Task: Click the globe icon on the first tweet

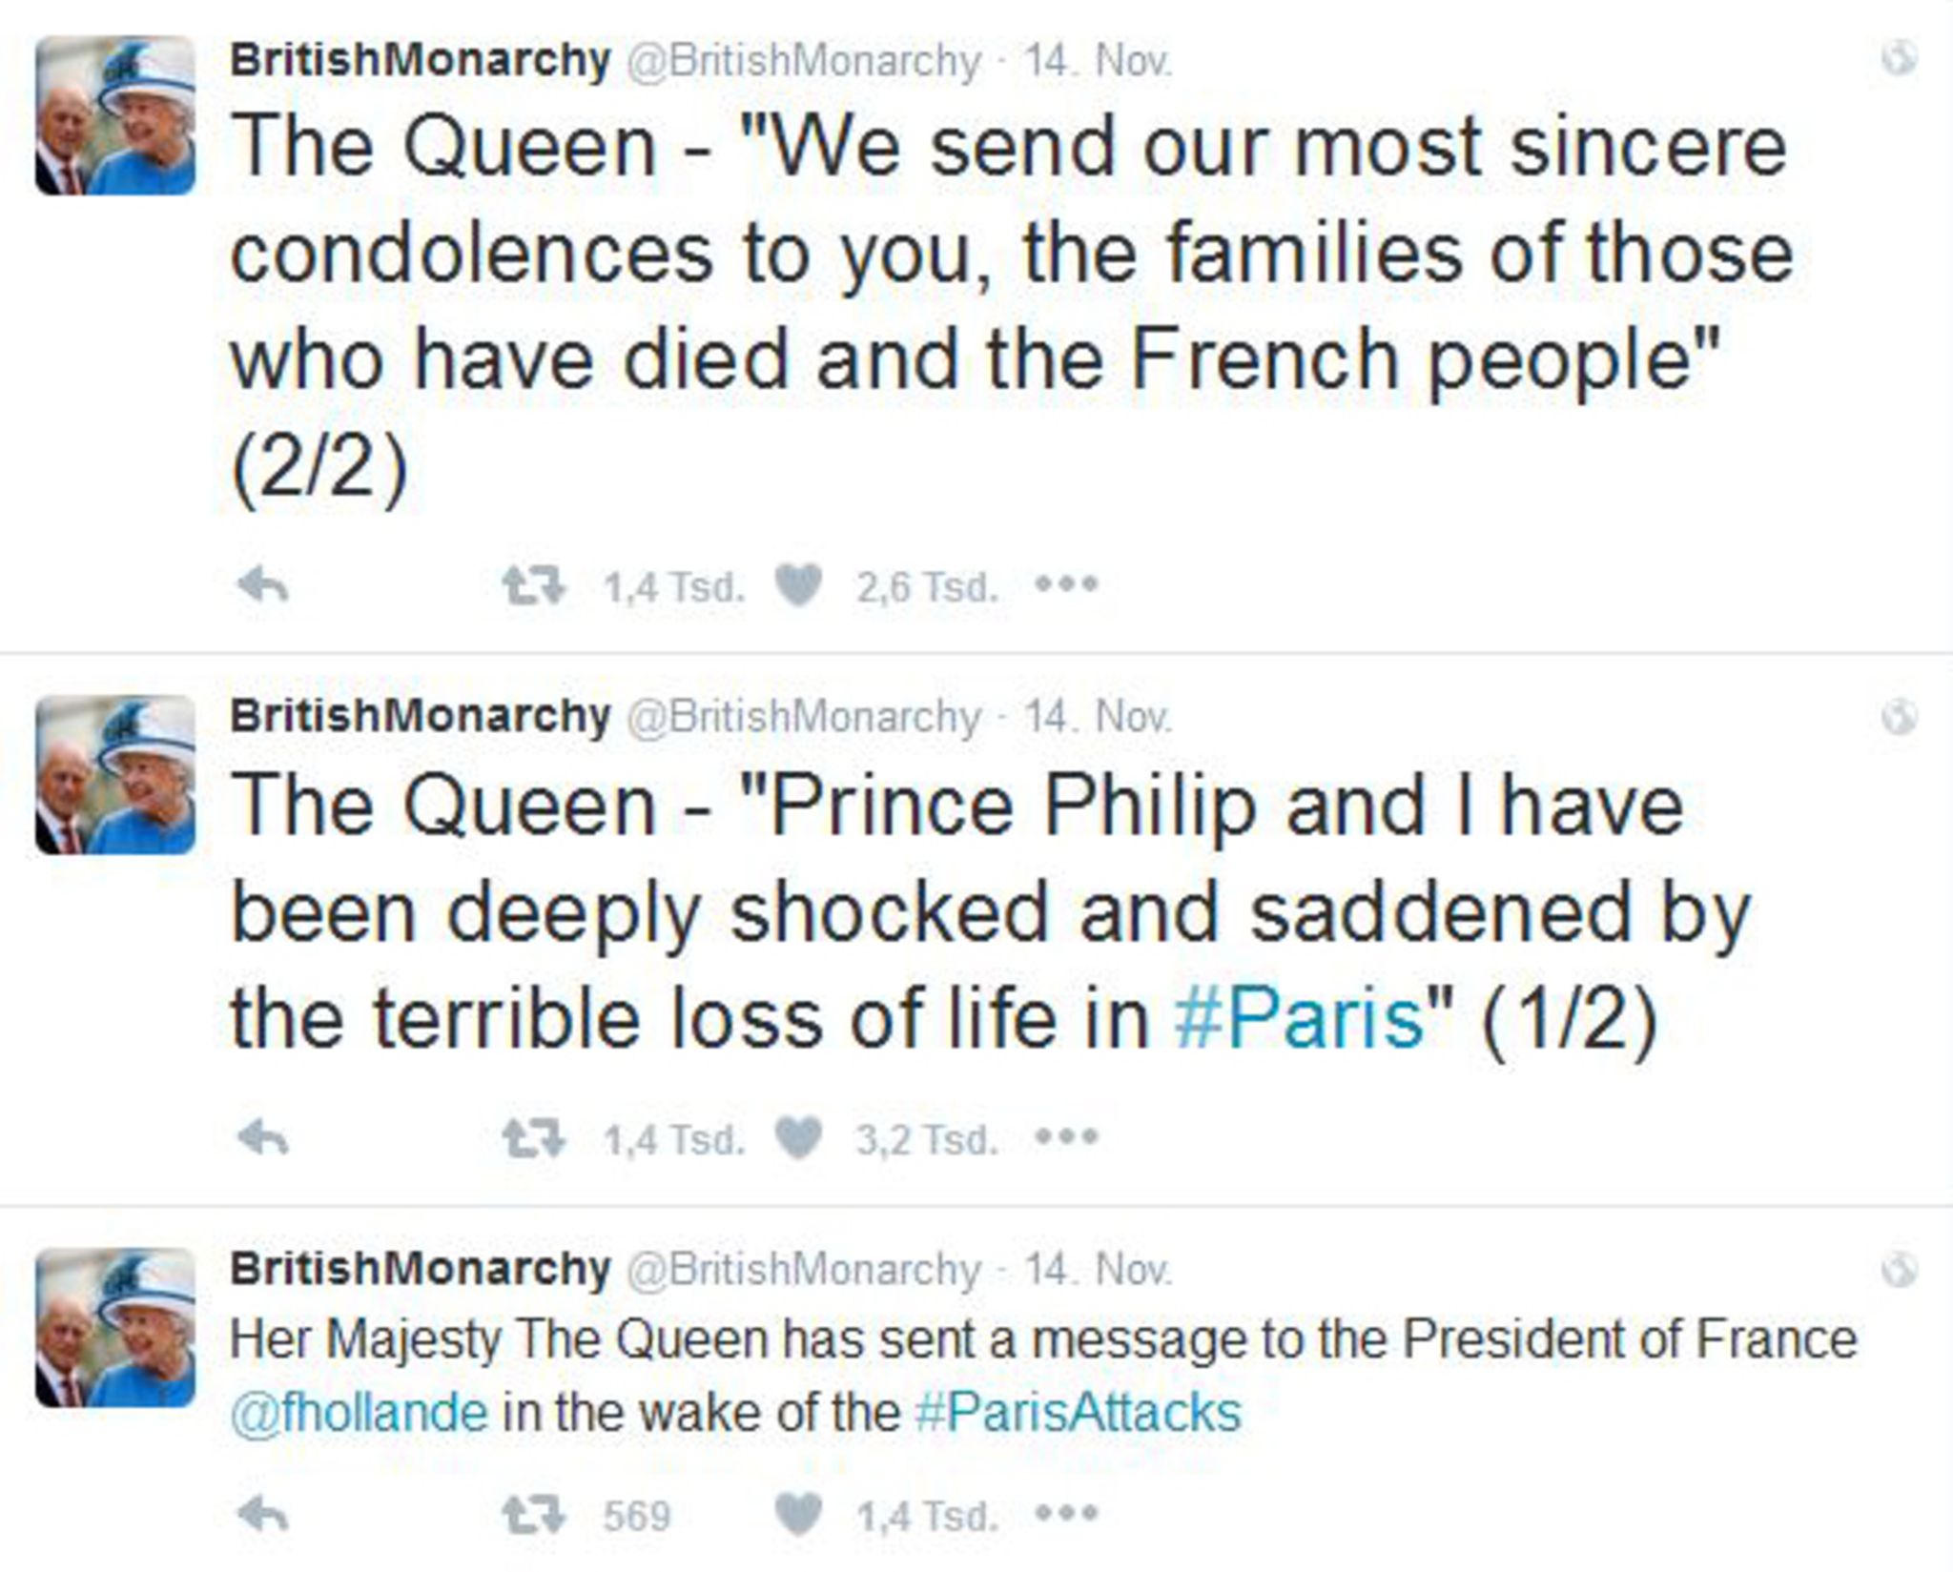Action: click(x=1898, y=59)
